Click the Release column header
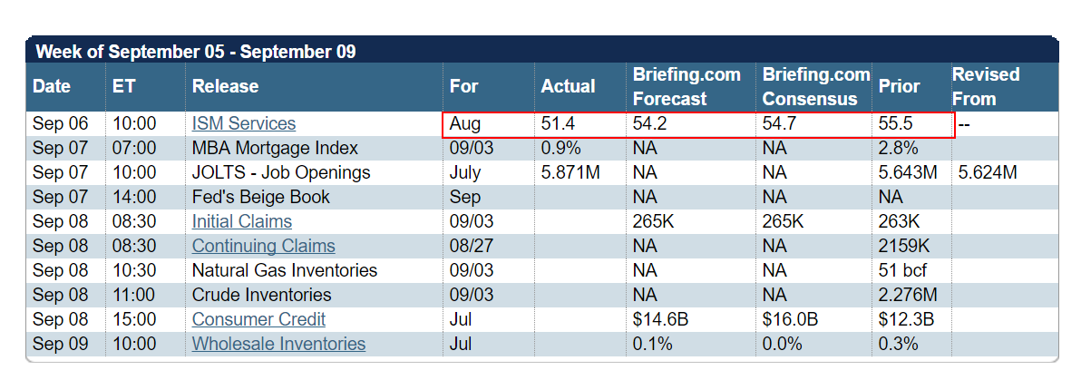1081x380 pixels. click(225, 87)
